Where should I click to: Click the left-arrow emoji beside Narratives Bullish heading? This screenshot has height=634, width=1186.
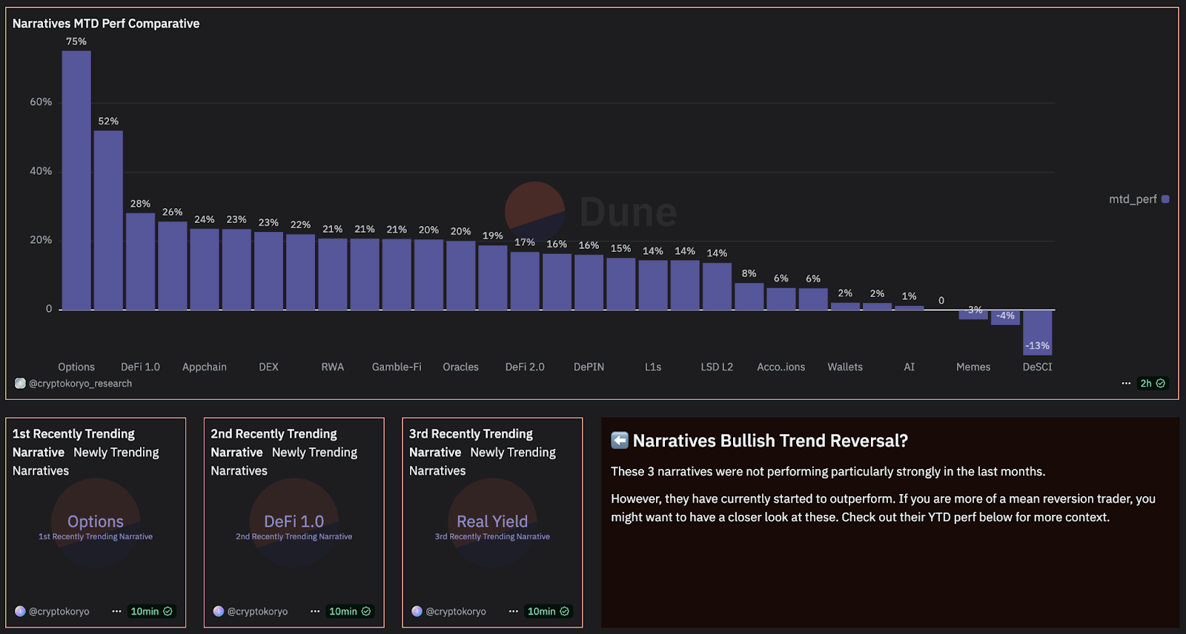pyautogui.click(x=620, y=440)
